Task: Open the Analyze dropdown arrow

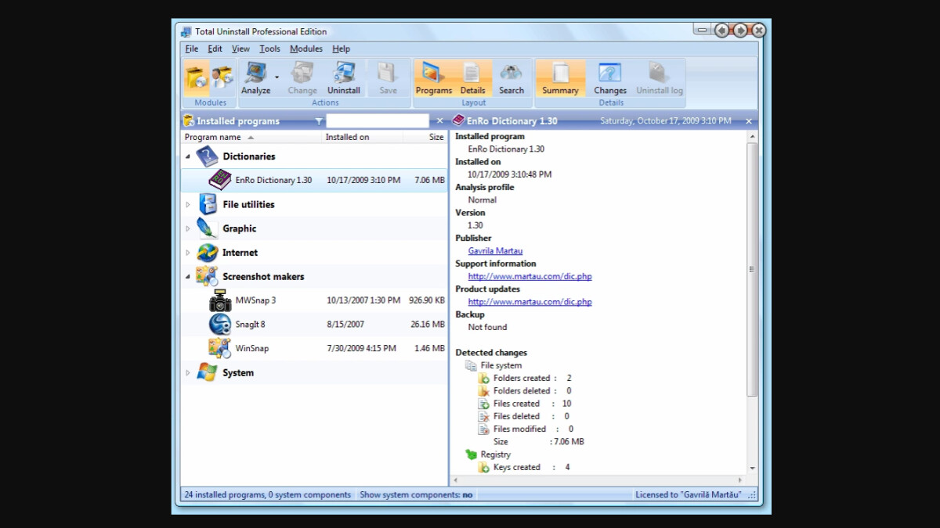Action: pos(277,77)
